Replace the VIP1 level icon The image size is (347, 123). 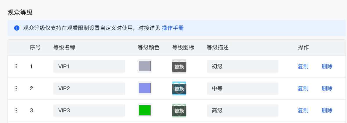click(179, 67)
